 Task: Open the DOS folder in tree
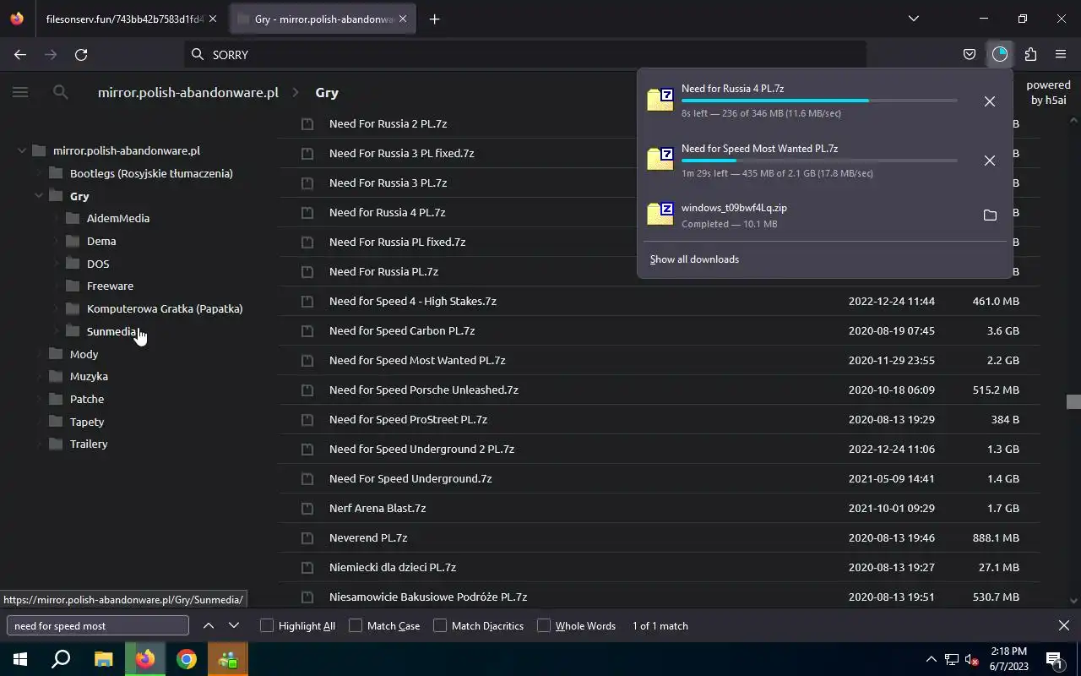pos(98,264)
